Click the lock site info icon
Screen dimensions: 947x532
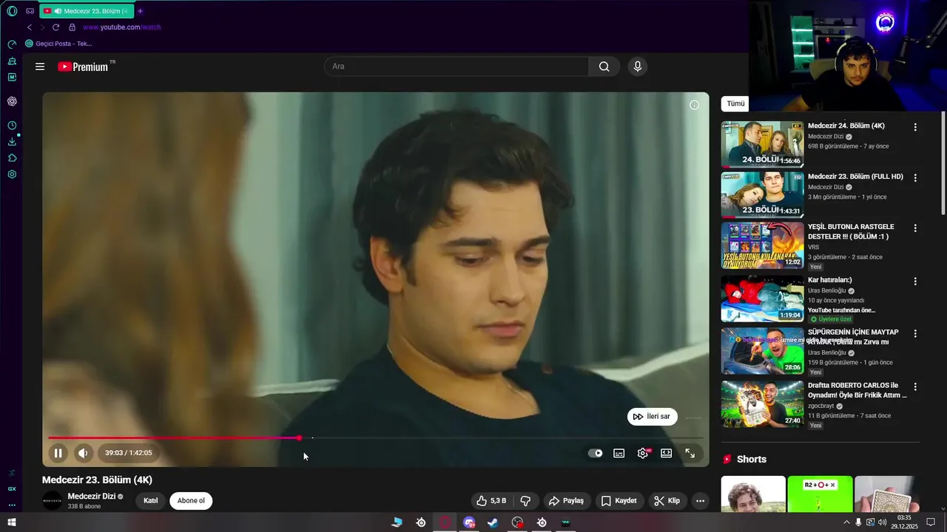pyautogui.click(x=72, y=27)
